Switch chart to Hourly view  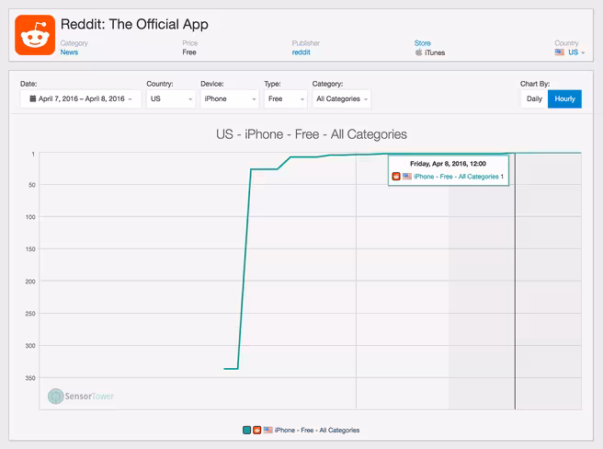[x=564, y=99]
